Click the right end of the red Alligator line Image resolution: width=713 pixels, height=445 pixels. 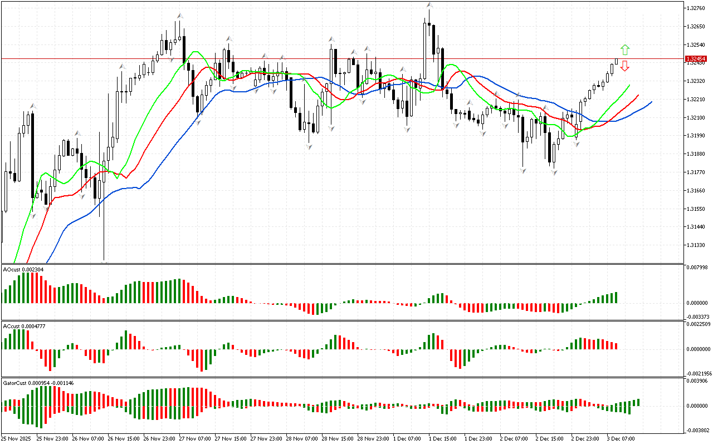coord(638,95)
